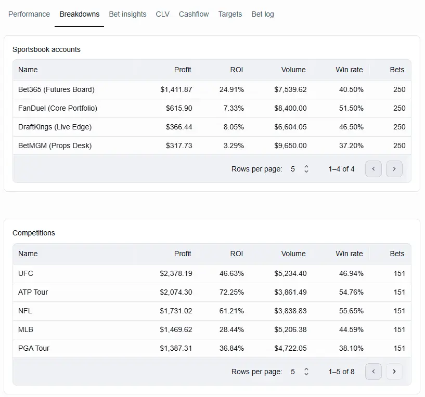This screenshot has height=397, width=425.
Task: Go to previous page in Competitions table
Action: (374, 371)
